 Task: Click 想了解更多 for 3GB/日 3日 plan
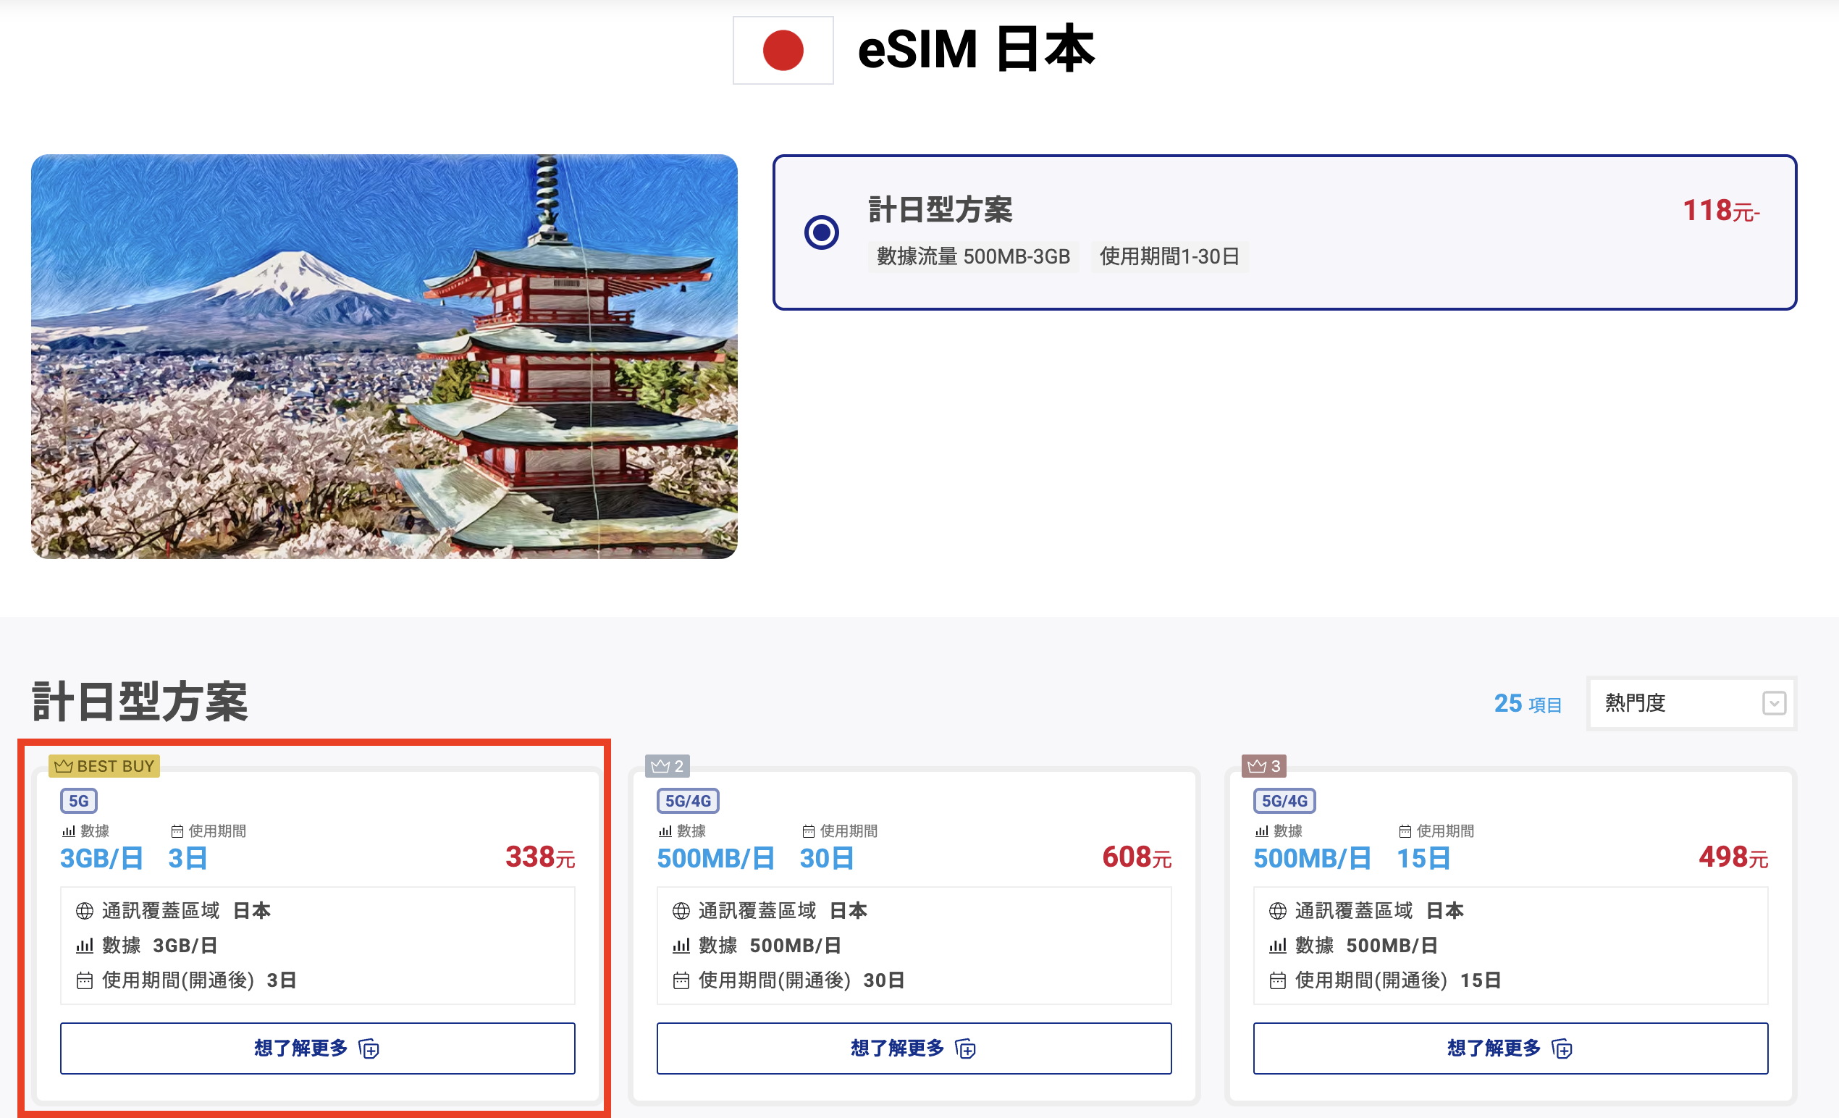[317, 1048]
